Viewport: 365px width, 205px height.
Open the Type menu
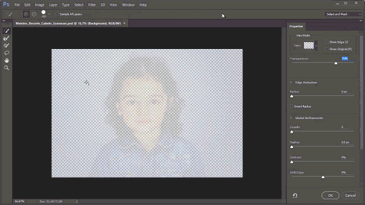[x=66, y=5]
